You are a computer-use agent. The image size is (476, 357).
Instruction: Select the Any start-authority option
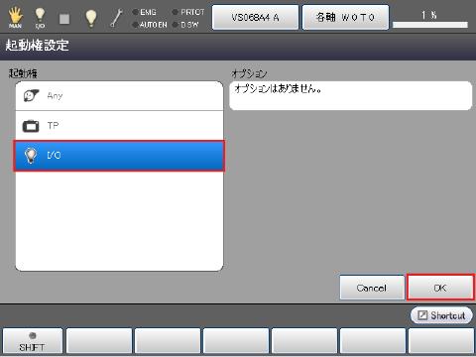coord(119,96)
